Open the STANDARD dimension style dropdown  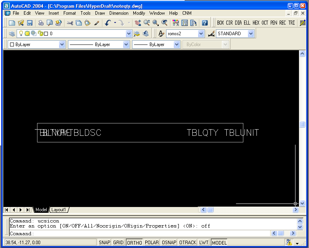click(251, 34)
